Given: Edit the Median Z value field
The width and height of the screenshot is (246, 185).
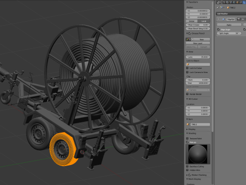Looking at the screenshot, I should (198, 17).
